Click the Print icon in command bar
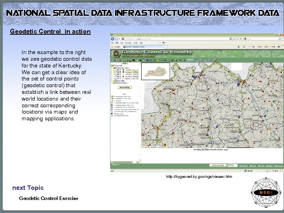 coord(253,47)
